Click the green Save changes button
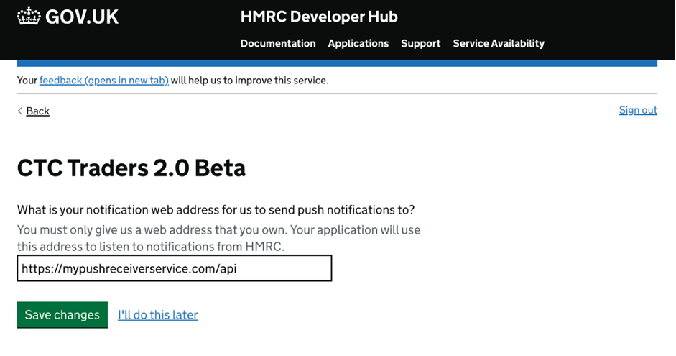Image resolution: width=676 pixels, height=356 pixels. pyautogui.click(x=62, y=315)
